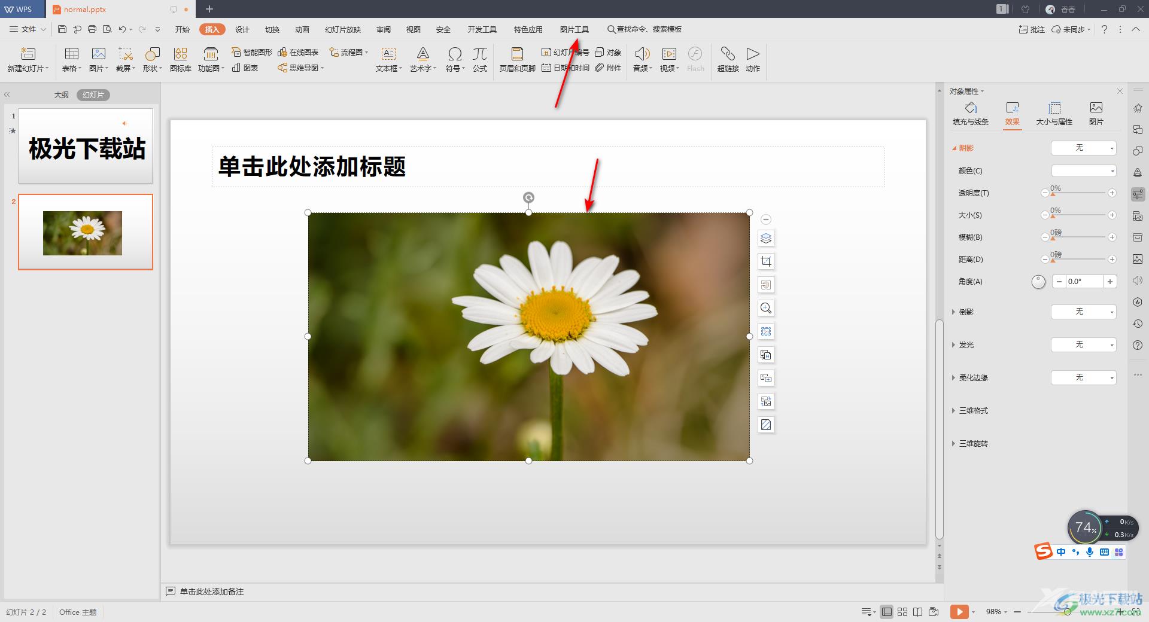Screen dimensions: 1149x622
Task: Open the Slide Show (幻灯片放映) tab
Action: [x=343, y=29]
